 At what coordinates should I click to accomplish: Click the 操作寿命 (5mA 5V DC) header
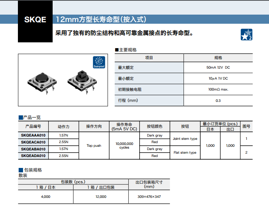124,127
